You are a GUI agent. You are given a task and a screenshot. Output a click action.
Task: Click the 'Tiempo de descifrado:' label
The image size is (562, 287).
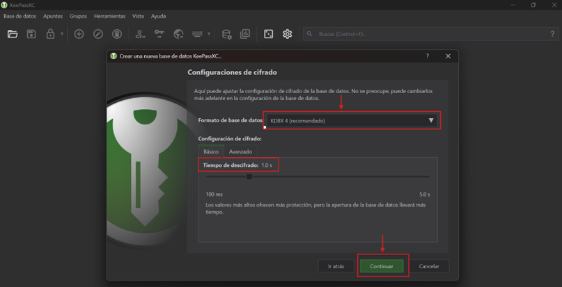click(231, 165)
